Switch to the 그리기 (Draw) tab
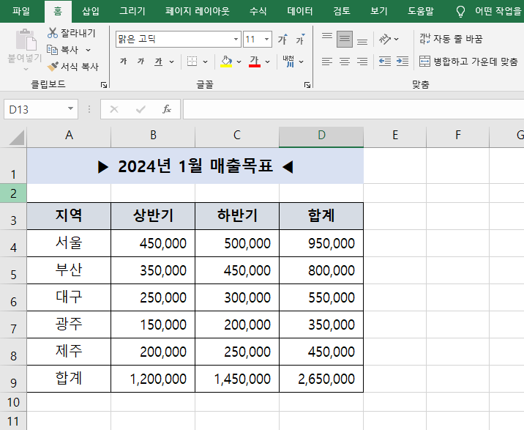The image size is (524, 430). coord(132,12)
